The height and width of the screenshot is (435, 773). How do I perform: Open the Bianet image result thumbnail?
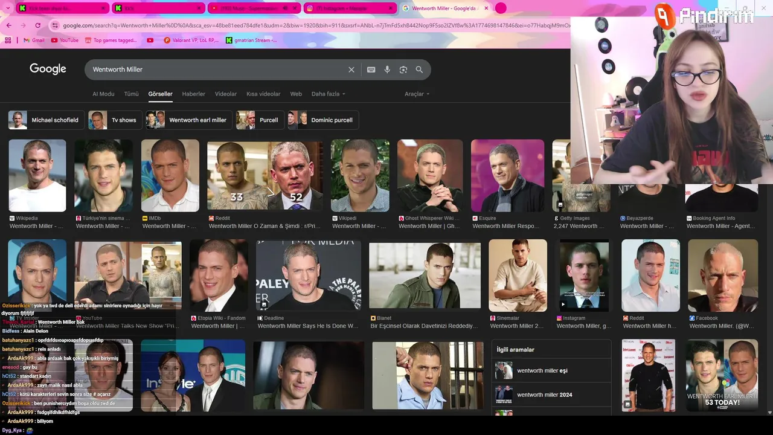425,275
